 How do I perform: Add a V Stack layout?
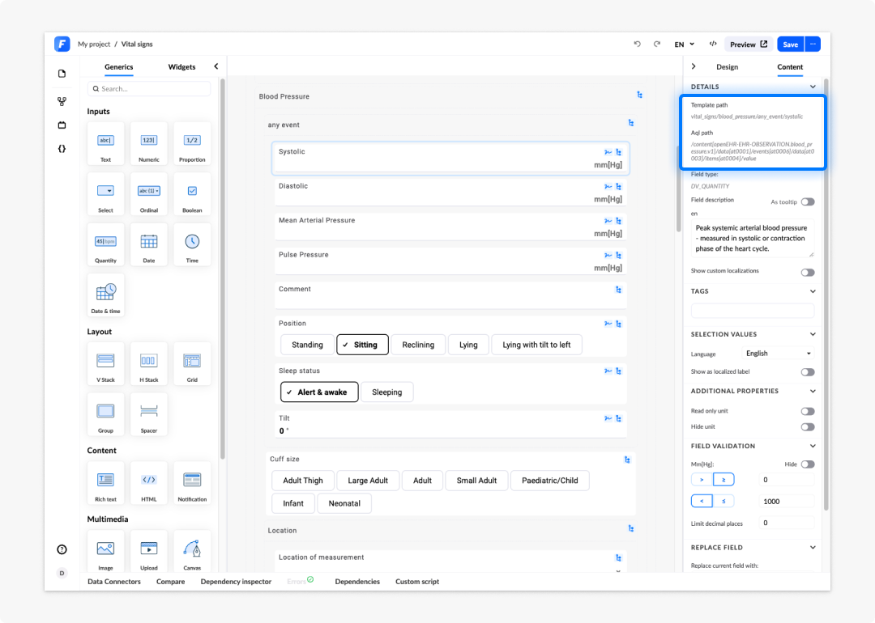(105, 364)
